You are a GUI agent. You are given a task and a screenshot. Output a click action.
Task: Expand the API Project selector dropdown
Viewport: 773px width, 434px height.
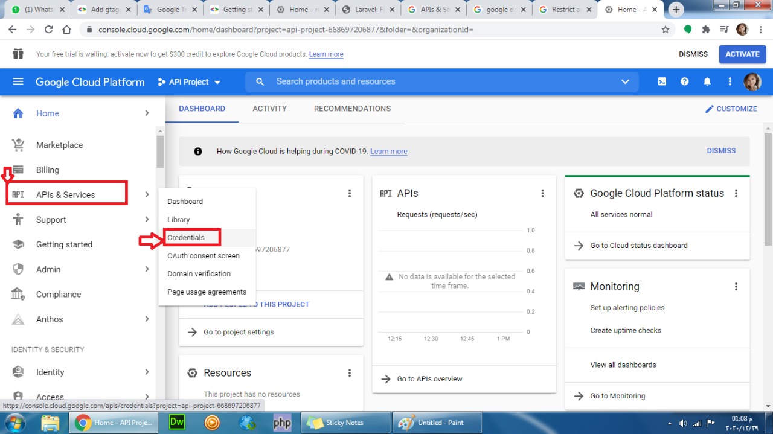coord(189,82)
